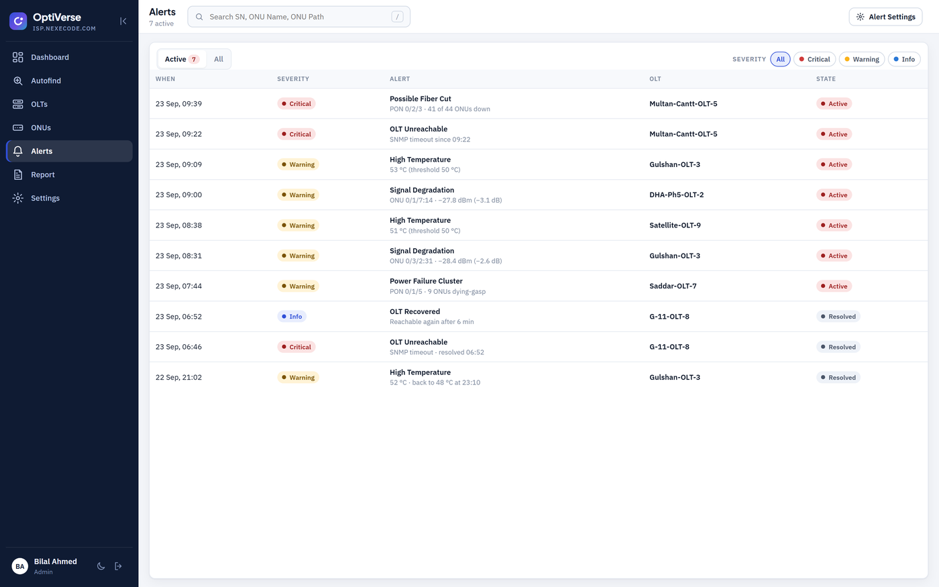
Task: Click the BA user avatar
Action: tap(20, 566)
